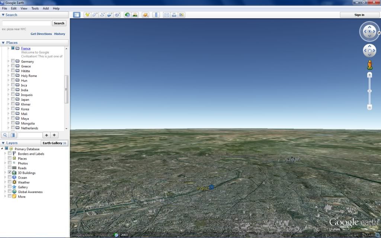Open the Earth Gallery button
The width and height of the screenshot is (381, 238).
coord(54,143)
